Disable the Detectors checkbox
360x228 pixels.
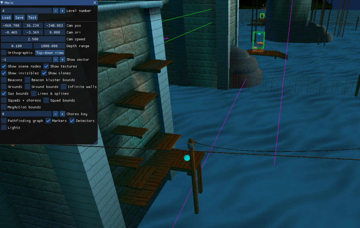click(72, 121)
